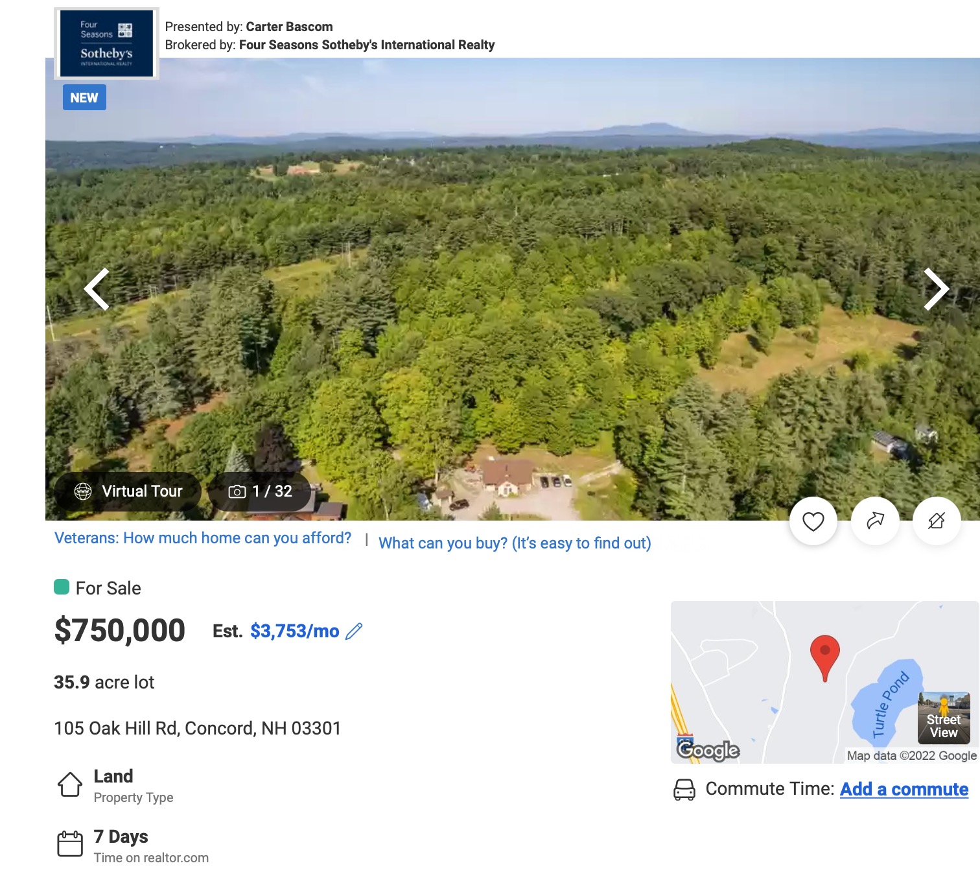Viewport: 980px width, 883px height.
Task: Click the Google logo on map
Action: [x=708, y=750]
